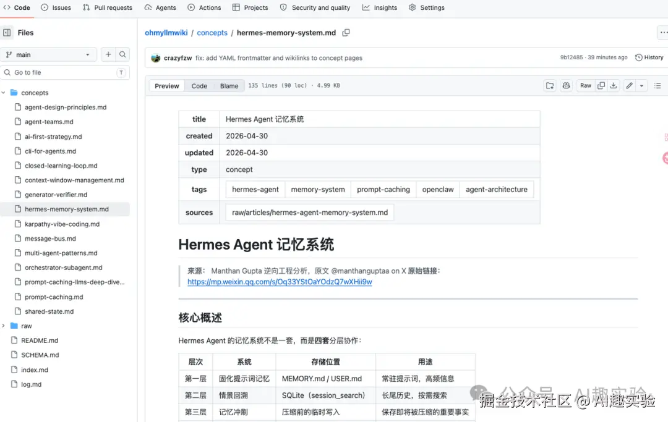
Task: Open History clock link
Action: (649, 57)
